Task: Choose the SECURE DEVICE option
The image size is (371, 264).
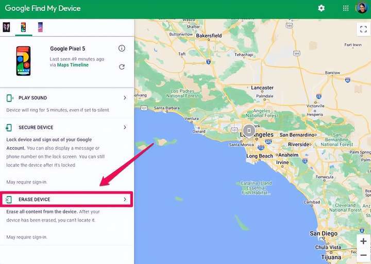Action: [x=36, y=127]
